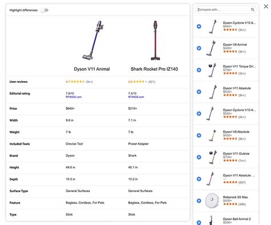Open the Shark Rocket Pro IZ140 title link

[154, 69]
